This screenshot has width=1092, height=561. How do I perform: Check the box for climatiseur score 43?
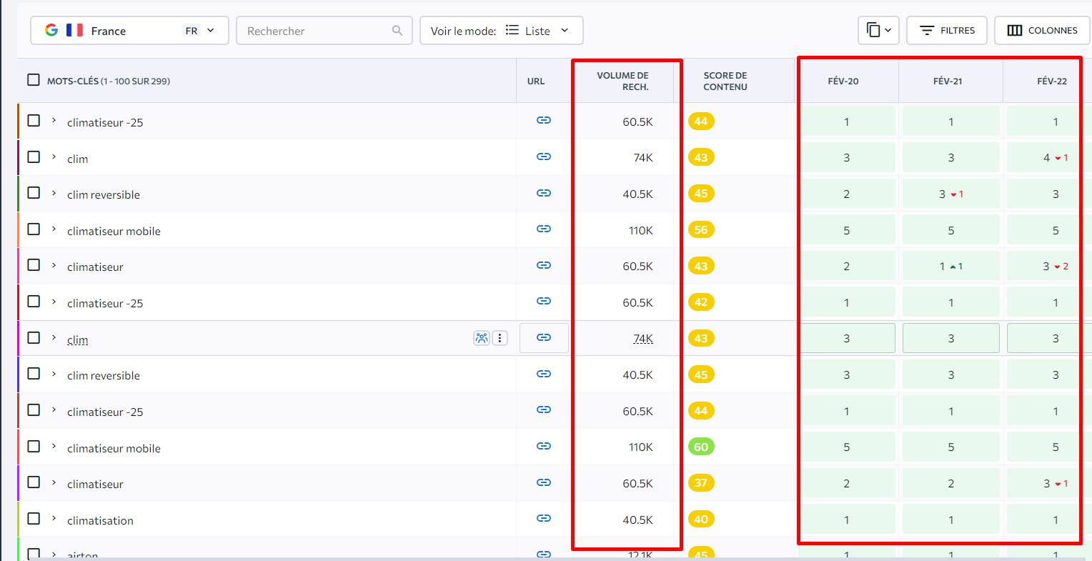34,264
